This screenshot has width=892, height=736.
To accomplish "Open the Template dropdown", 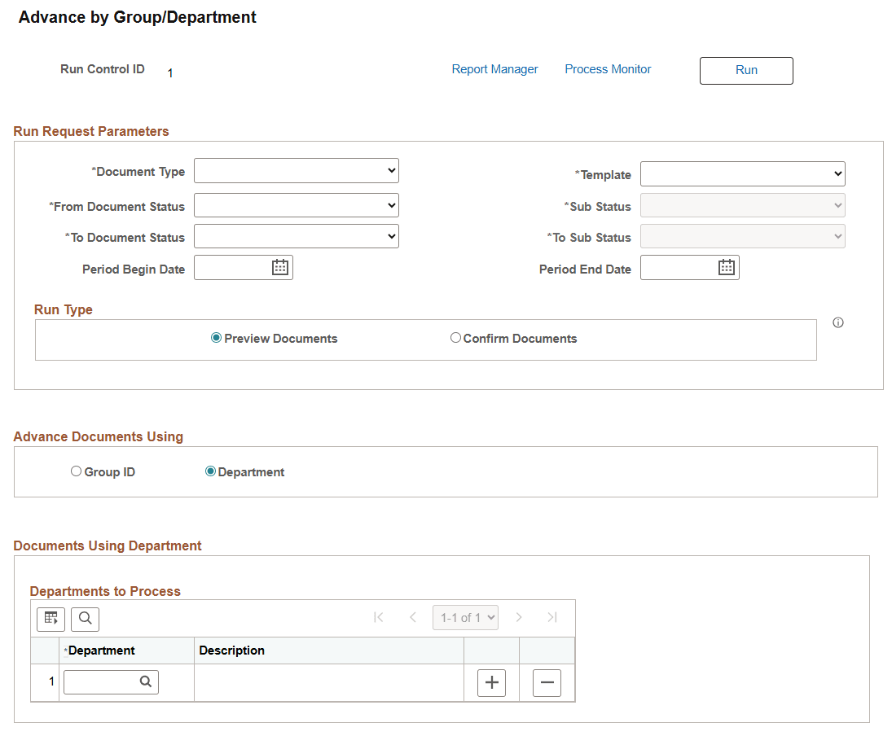I will (742, 173).
